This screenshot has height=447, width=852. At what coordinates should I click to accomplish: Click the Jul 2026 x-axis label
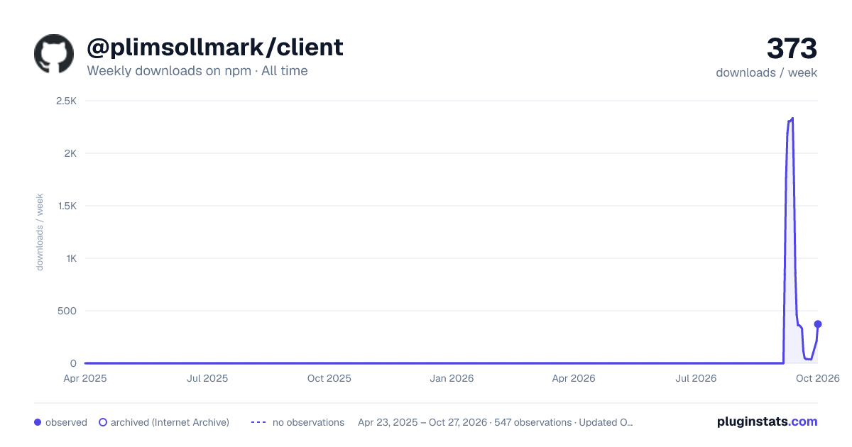pyautogui.click(x=695, y=378)
